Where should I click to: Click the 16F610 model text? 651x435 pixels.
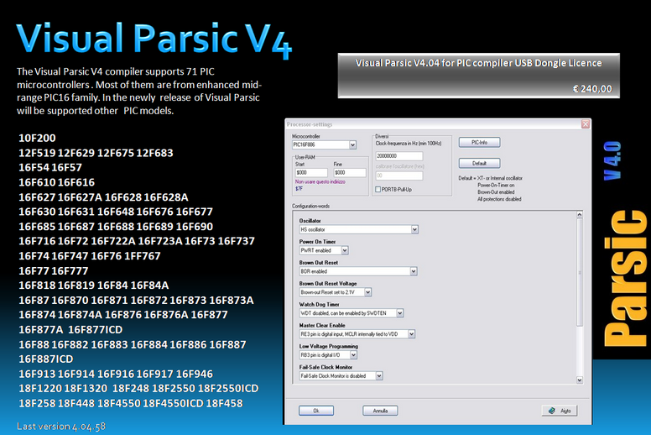37,182
